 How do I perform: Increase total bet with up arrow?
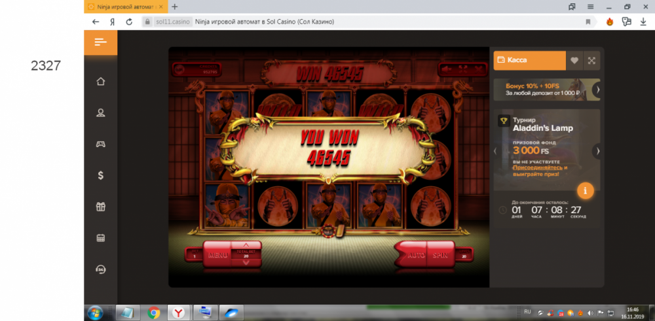pos(246,245)
